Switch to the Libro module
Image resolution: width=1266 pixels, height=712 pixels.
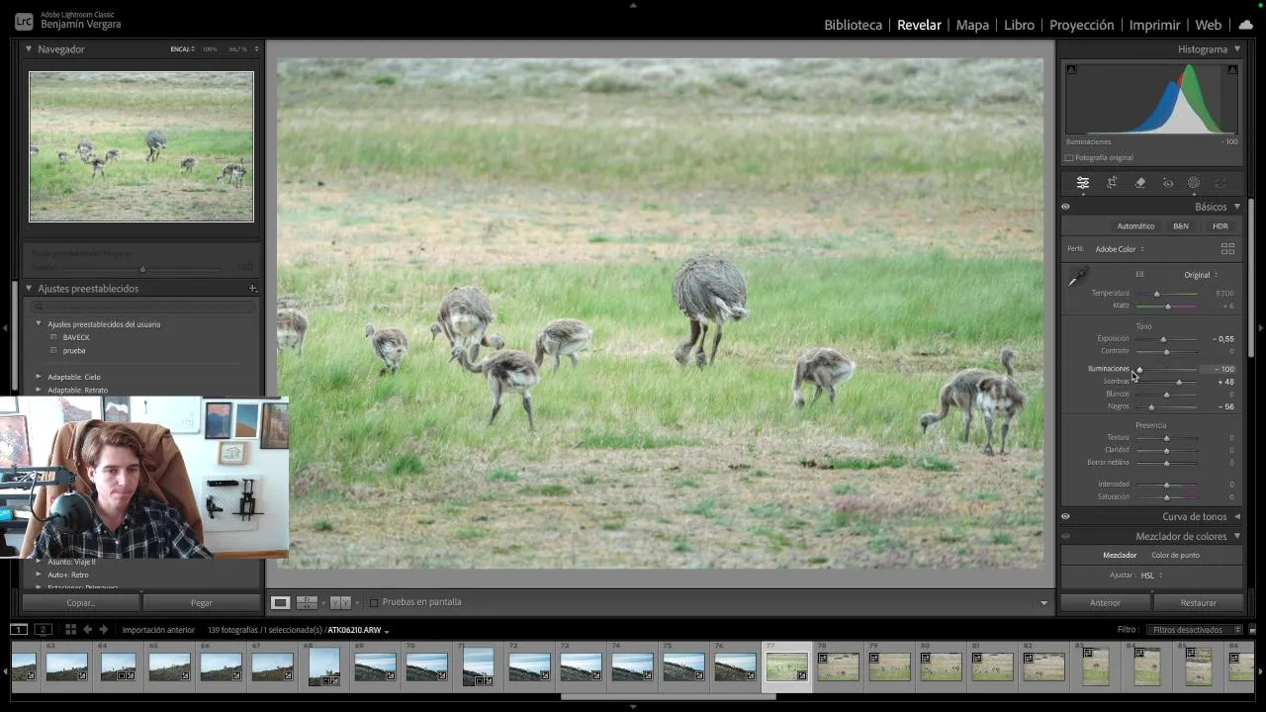1019,25
